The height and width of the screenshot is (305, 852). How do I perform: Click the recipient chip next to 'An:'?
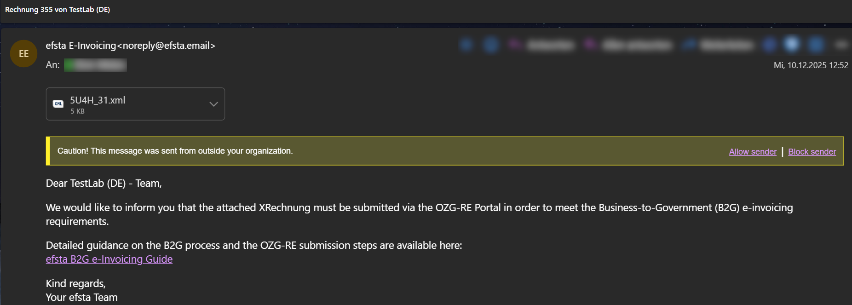(95, 65)
